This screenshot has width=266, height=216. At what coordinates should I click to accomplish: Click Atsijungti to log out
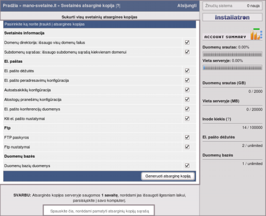click(187, 6)
